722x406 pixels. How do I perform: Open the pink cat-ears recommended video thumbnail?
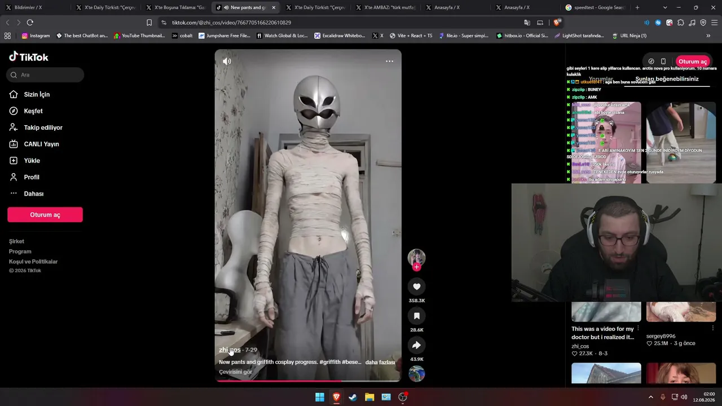(606, 143)
